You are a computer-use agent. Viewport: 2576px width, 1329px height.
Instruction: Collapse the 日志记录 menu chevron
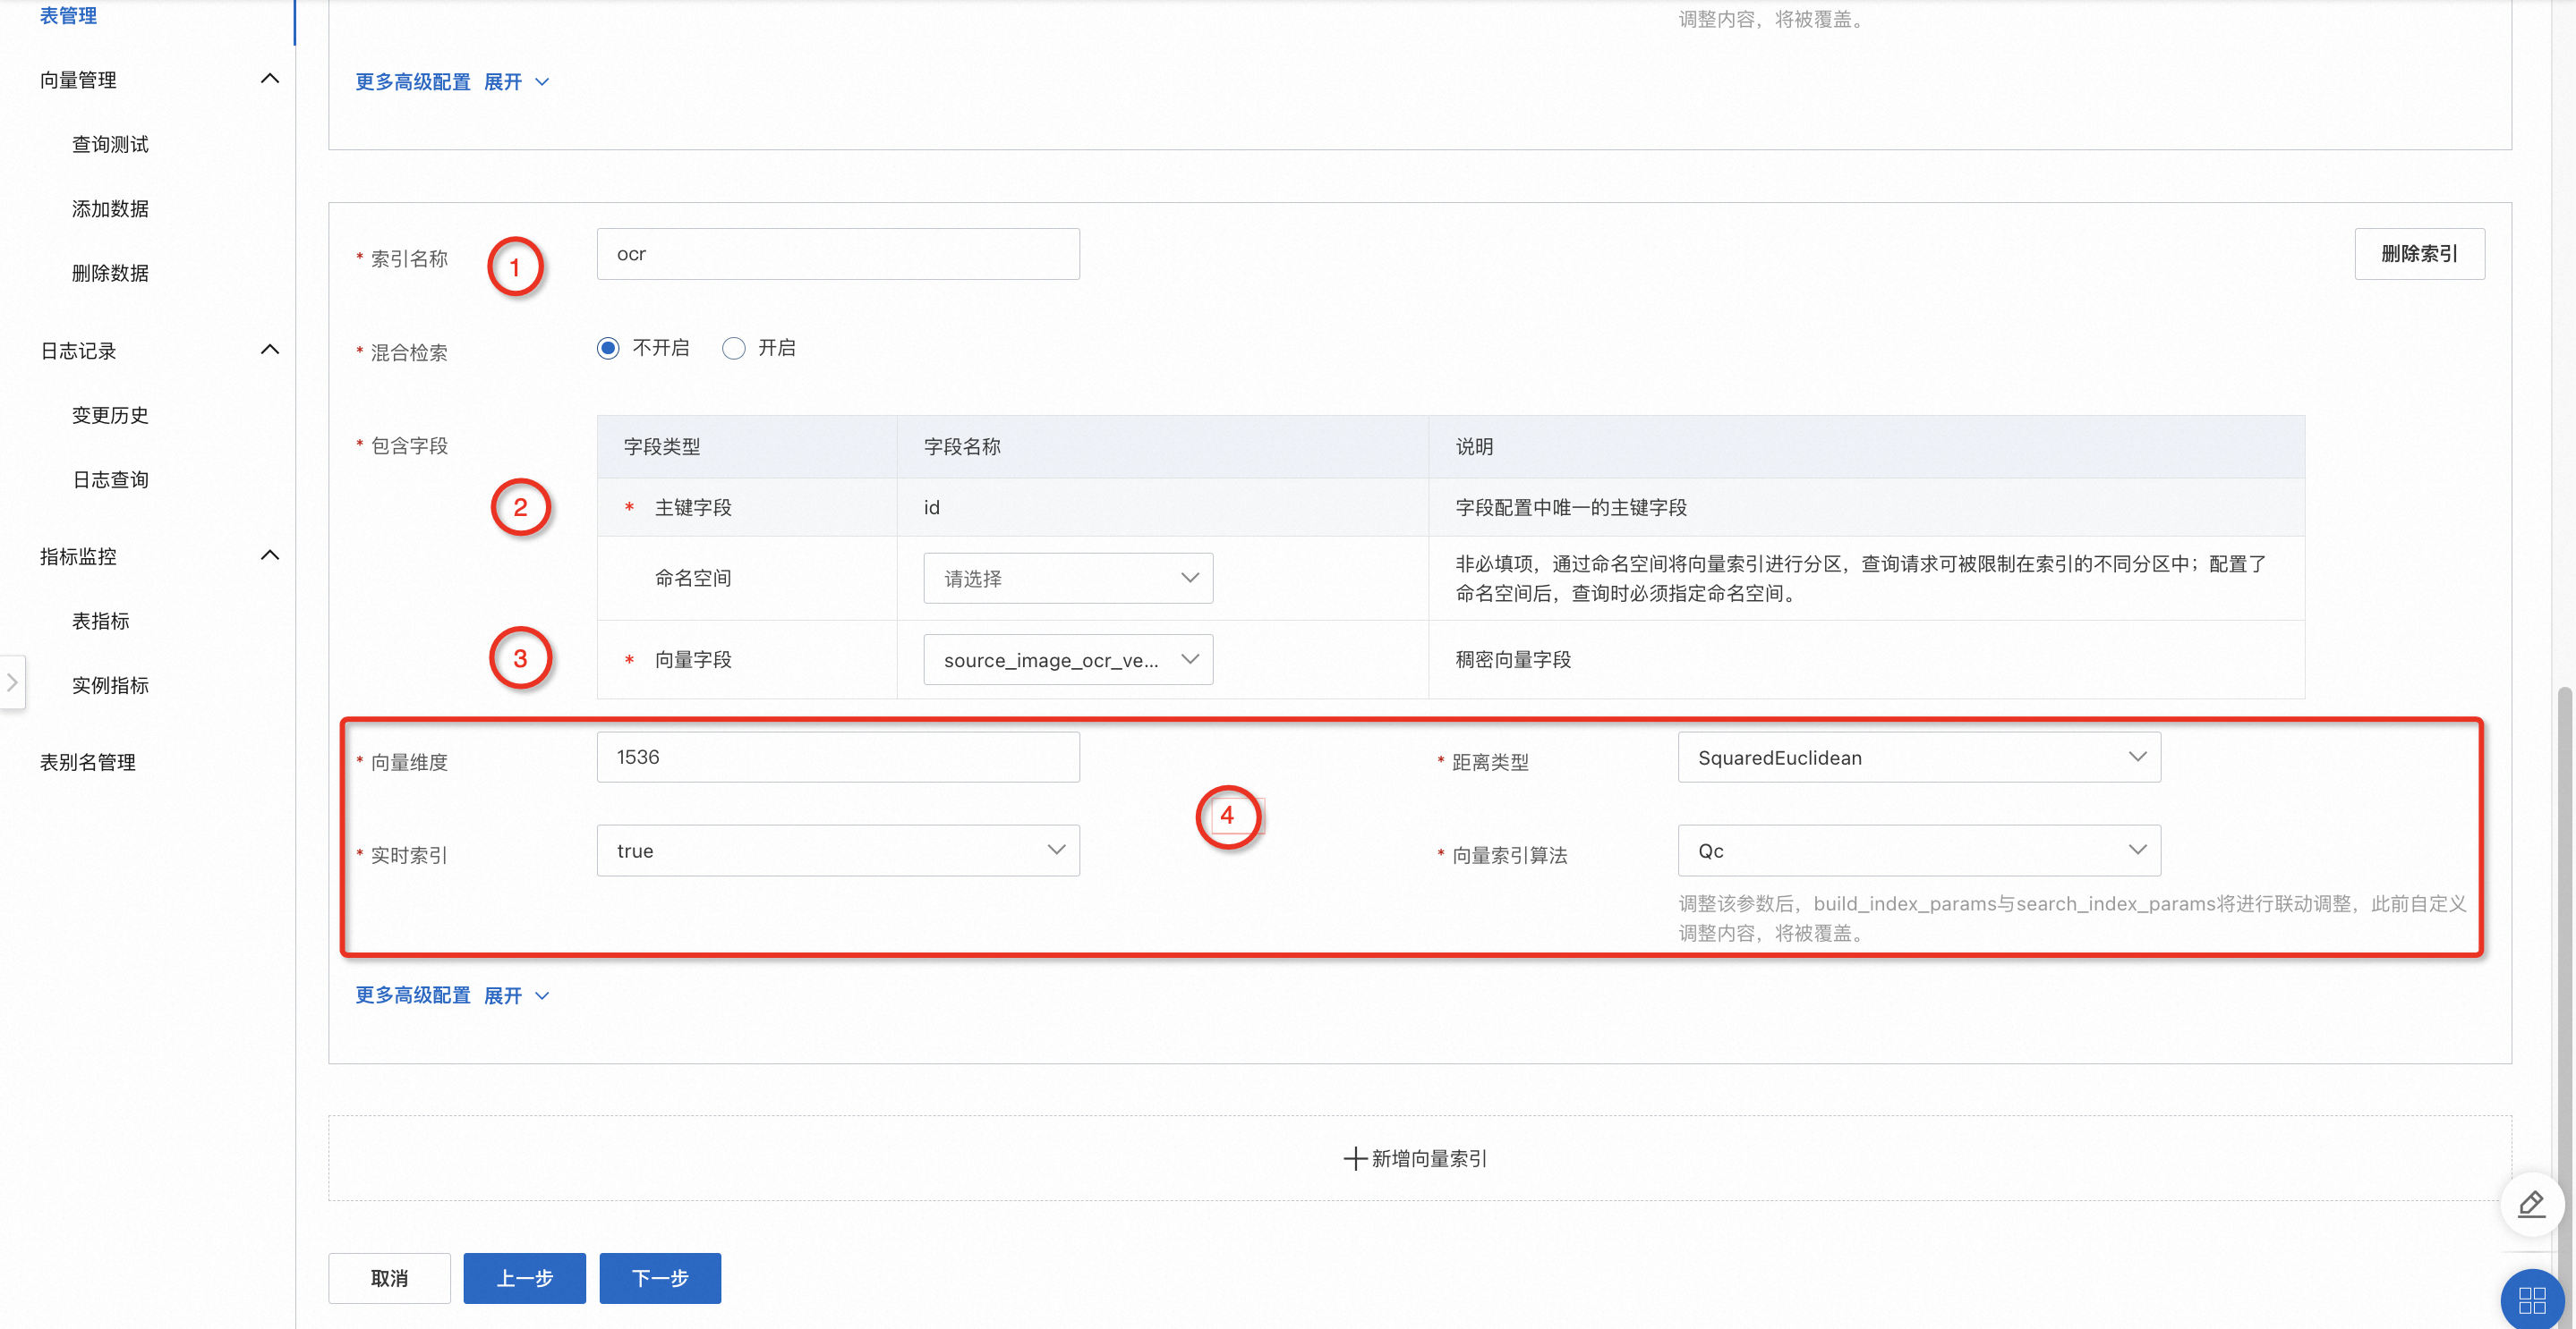pos(269,350)
